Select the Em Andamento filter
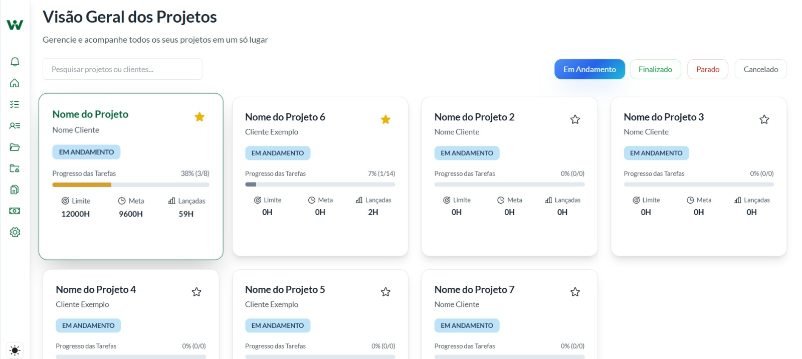This screenshot has width=802, height=359. [x=589, y=69]
